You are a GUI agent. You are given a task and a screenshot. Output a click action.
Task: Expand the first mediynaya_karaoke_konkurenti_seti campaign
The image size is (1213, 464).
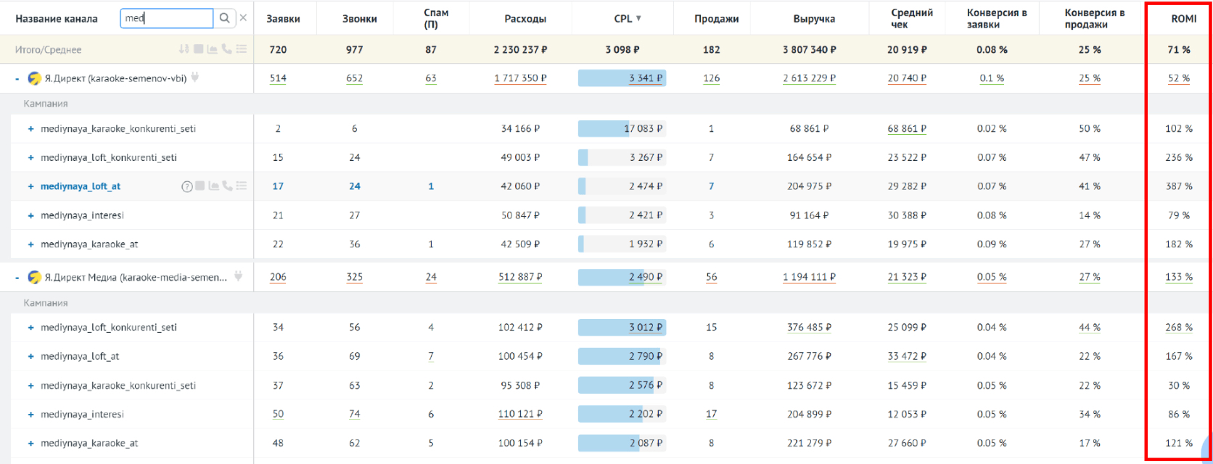[x=31, y=129]
